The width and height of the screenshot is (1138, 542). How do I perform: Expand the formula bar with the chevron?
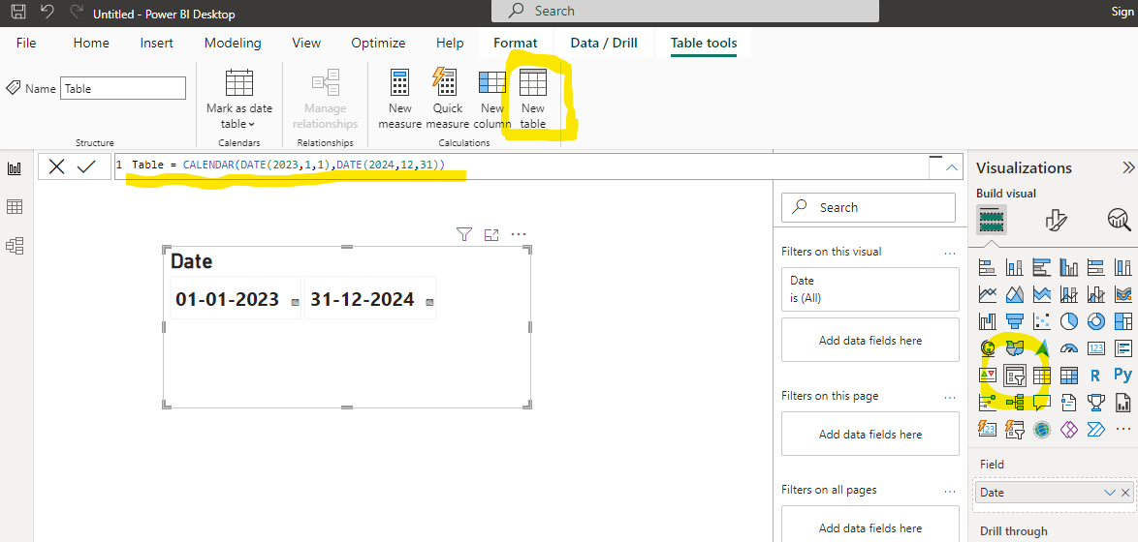coord(952,167)
